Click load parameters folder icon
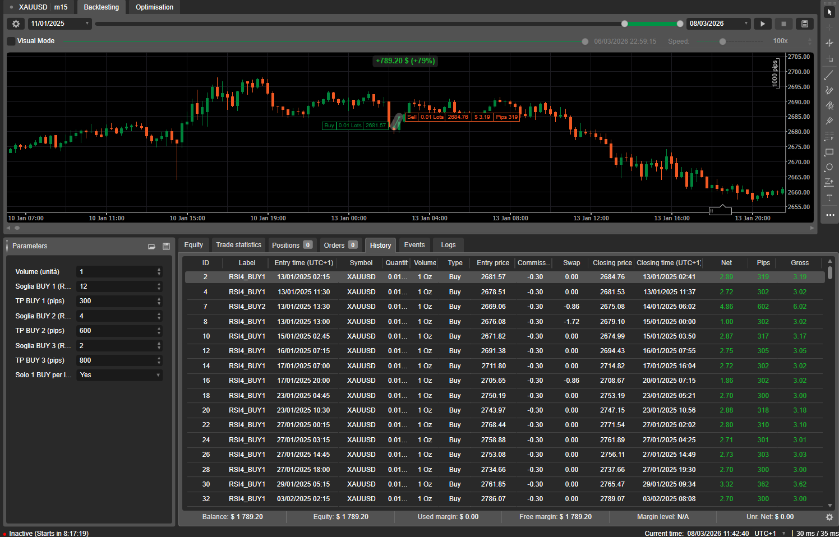839x537 pixels. point(151,246)
